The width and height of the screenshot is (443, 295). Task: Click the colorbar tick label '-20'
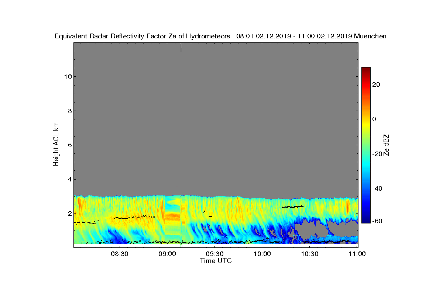click(378, 154)
